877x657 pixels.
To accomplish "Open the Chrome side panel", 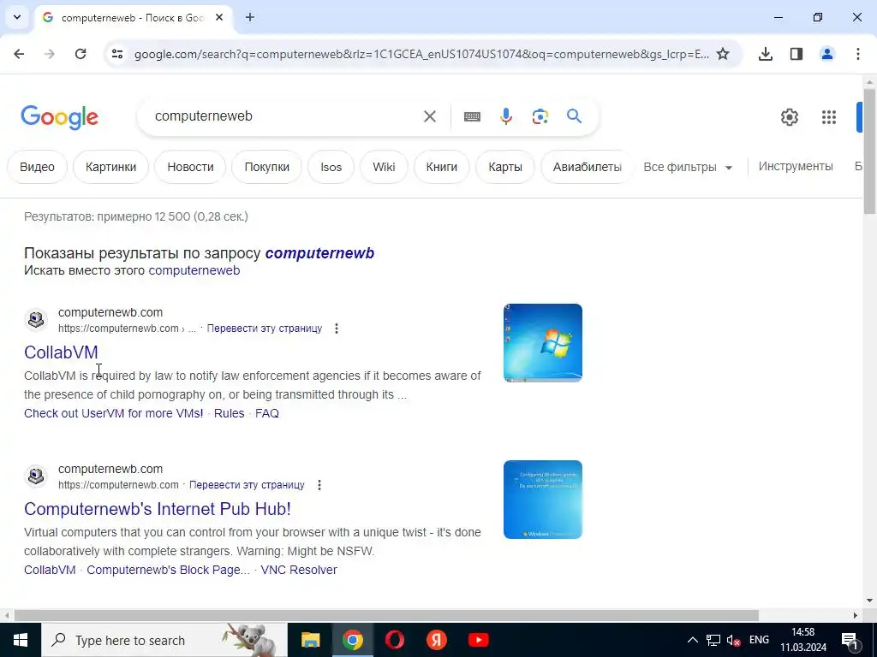I will (796, 54).
